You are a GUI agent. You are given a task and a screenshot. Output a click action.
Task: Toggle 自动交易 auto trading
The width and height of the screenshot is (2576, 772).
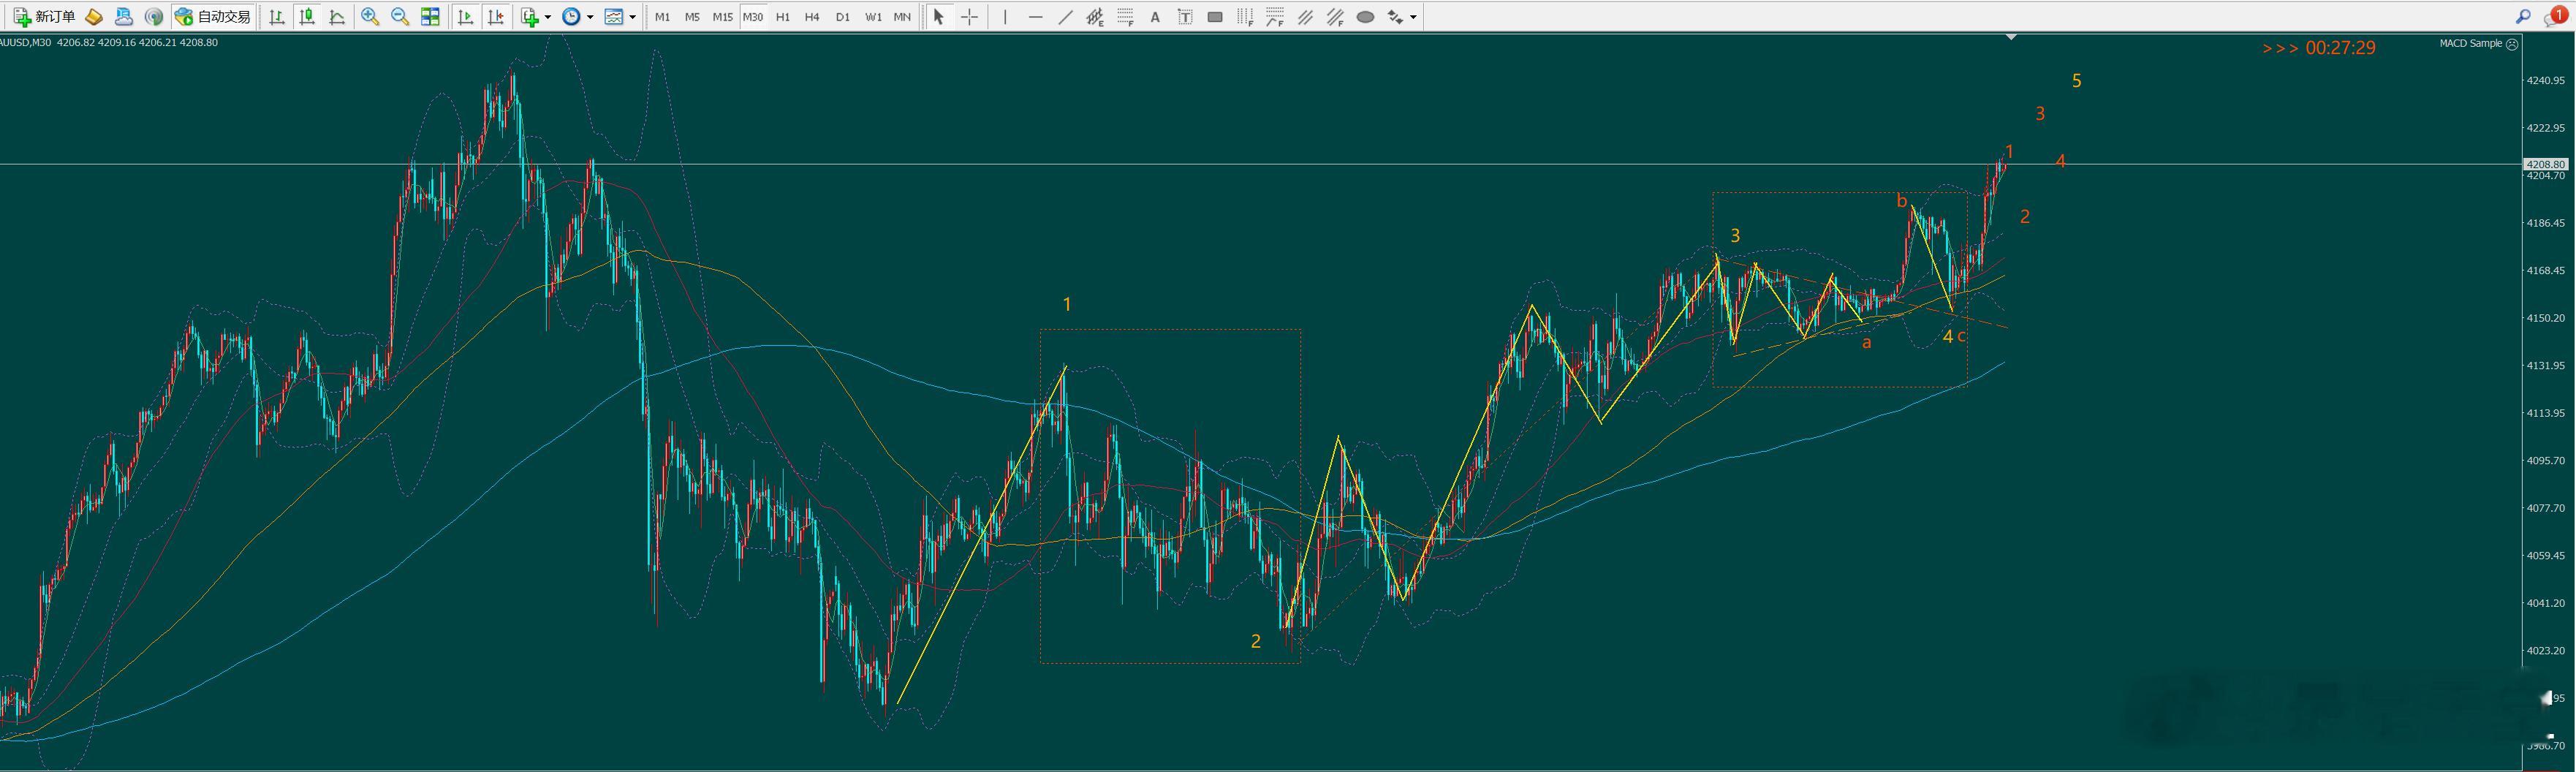pos(213,17)
